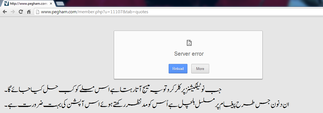Expand error details with the More button
The width and height of the screenshot is (323, 113).
(x=200, y=69)
